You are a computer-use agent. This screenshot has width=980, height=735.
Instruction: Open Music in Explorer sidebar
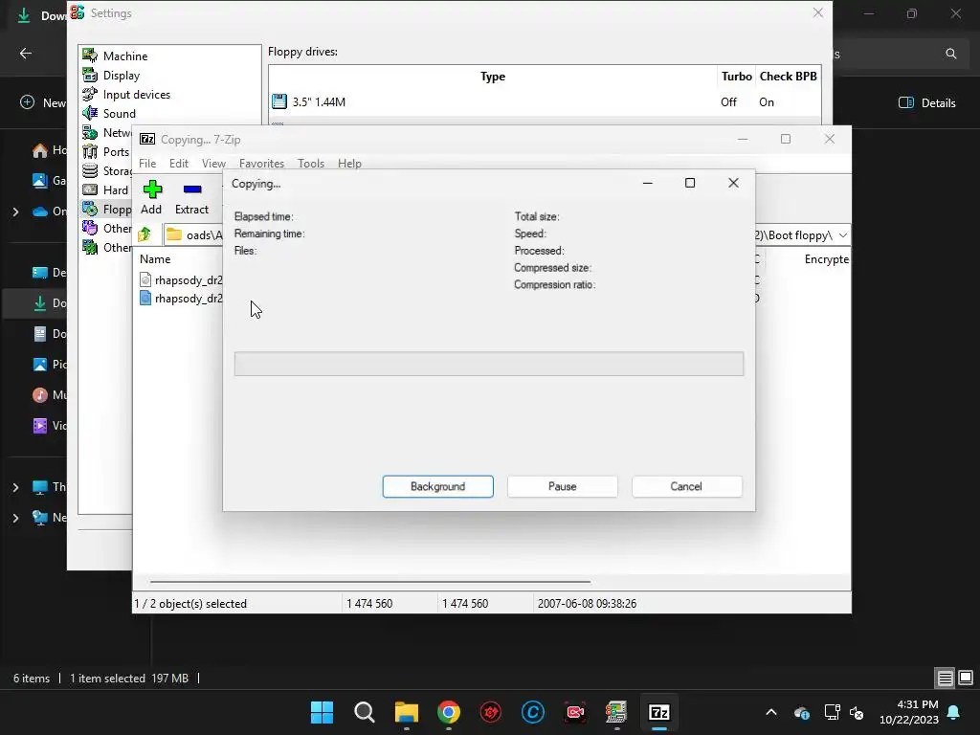pos(50,395)
